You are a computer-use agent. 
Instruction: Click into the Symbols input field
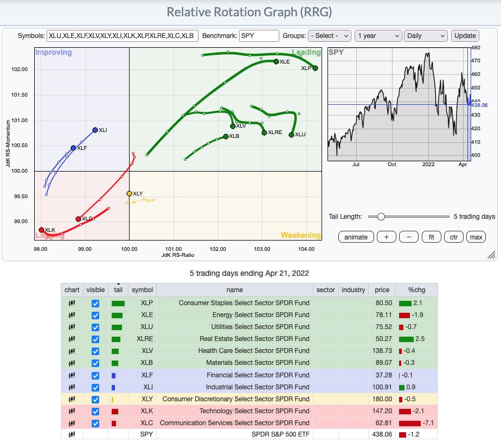click(123, 36)
